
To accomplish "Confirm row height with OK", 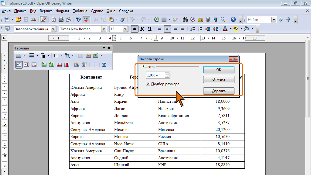I will coord(219,70).
